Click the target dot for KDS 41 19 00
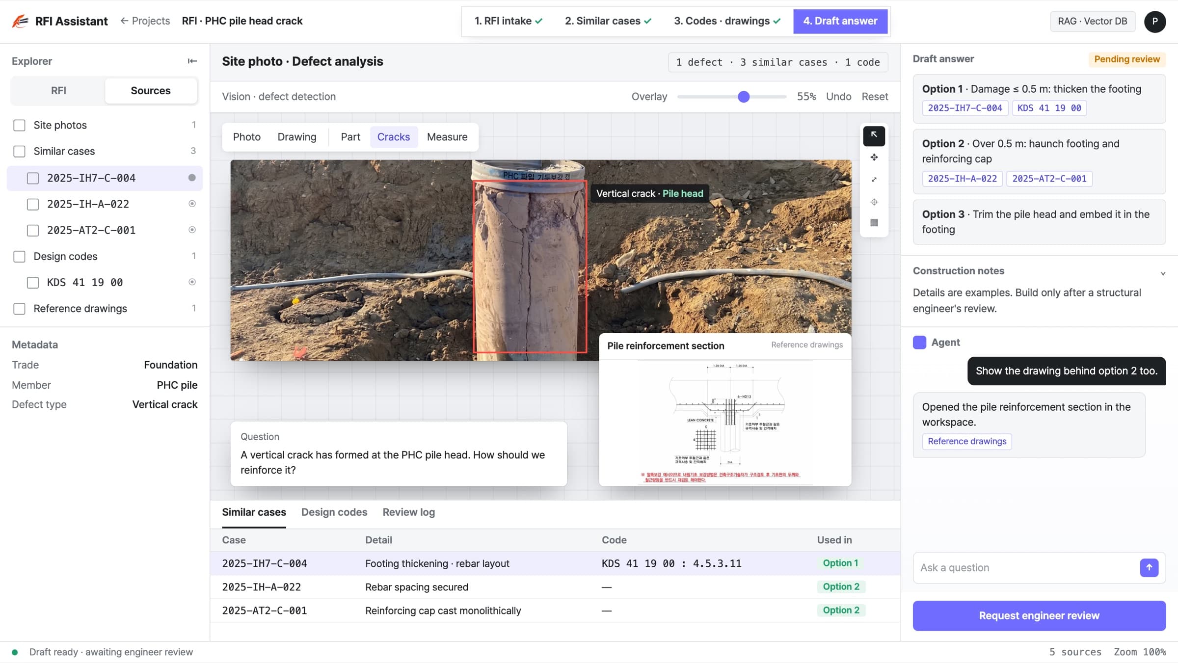The height and width of the screenshot is (663, 1178). click(192, 282)
